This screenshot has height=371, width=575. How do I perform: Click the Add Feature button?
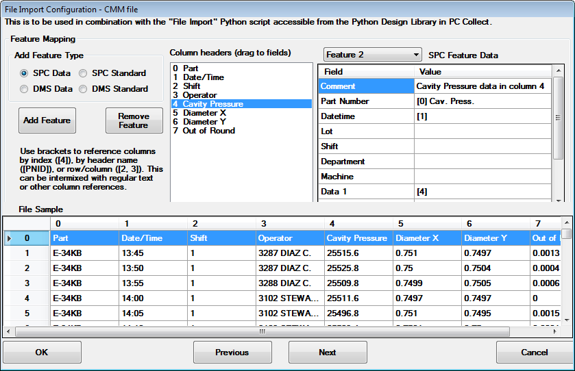[x=47, y=120]
